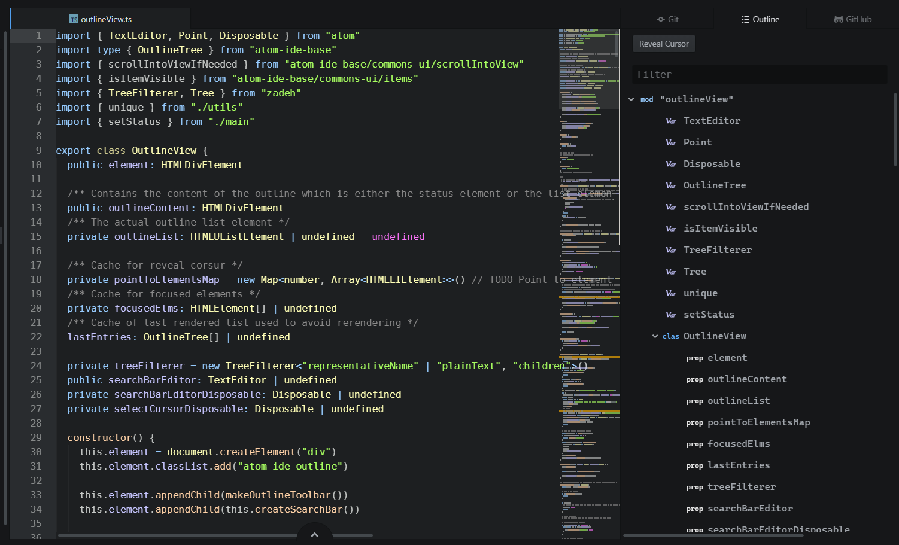Focus the outline Filter input field
This screenshot has width=899, height=545.
760,74
